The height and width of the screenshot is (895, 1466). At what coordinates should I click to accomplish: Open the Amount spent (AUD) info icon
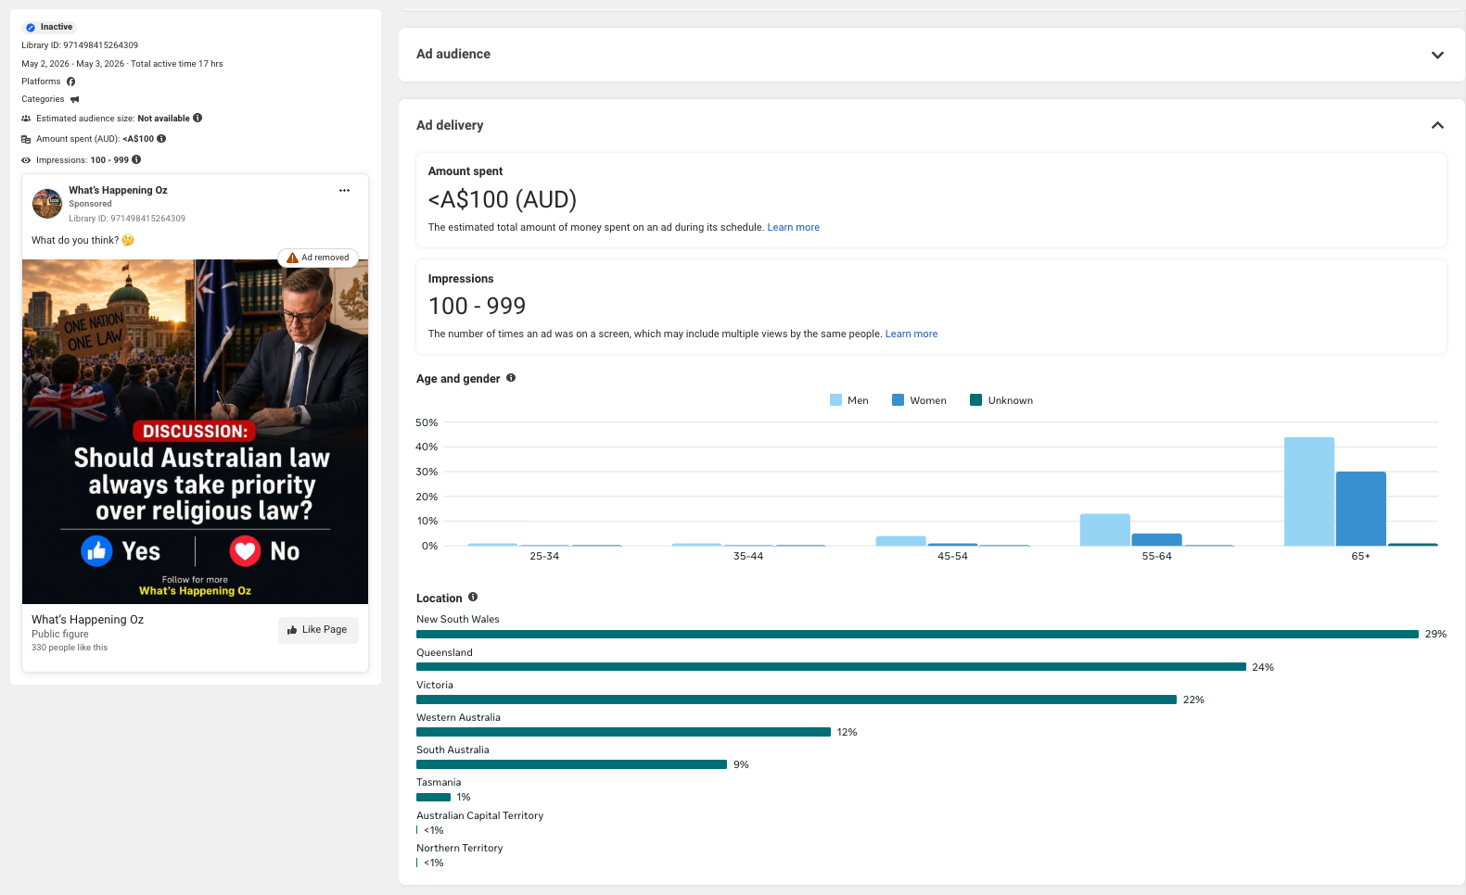tap(161, 139)
